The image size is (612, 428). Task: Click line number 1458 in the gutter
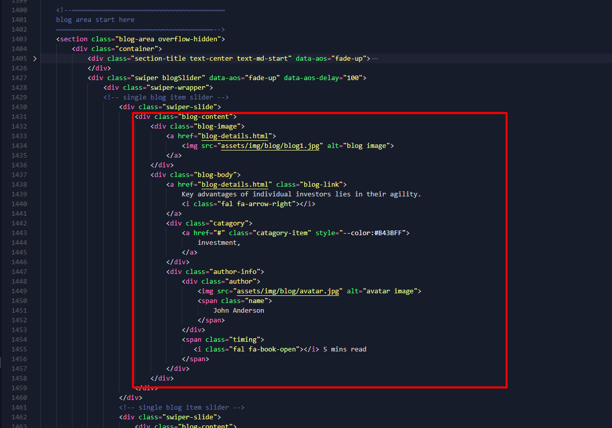click(x=19, y=379)
